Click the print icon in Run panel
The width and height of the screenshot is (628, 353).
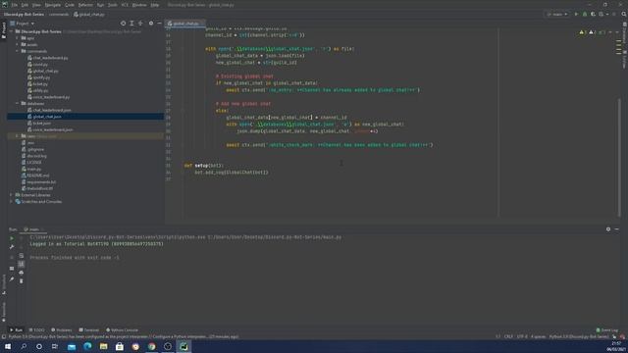click(22, 273)
